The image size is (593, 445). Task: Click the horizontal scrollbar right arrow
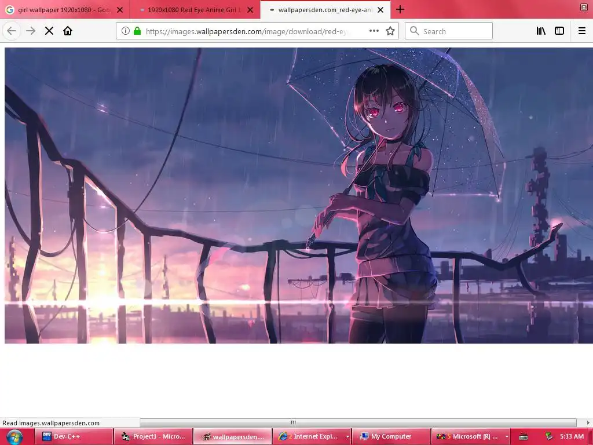click(588, 422)
